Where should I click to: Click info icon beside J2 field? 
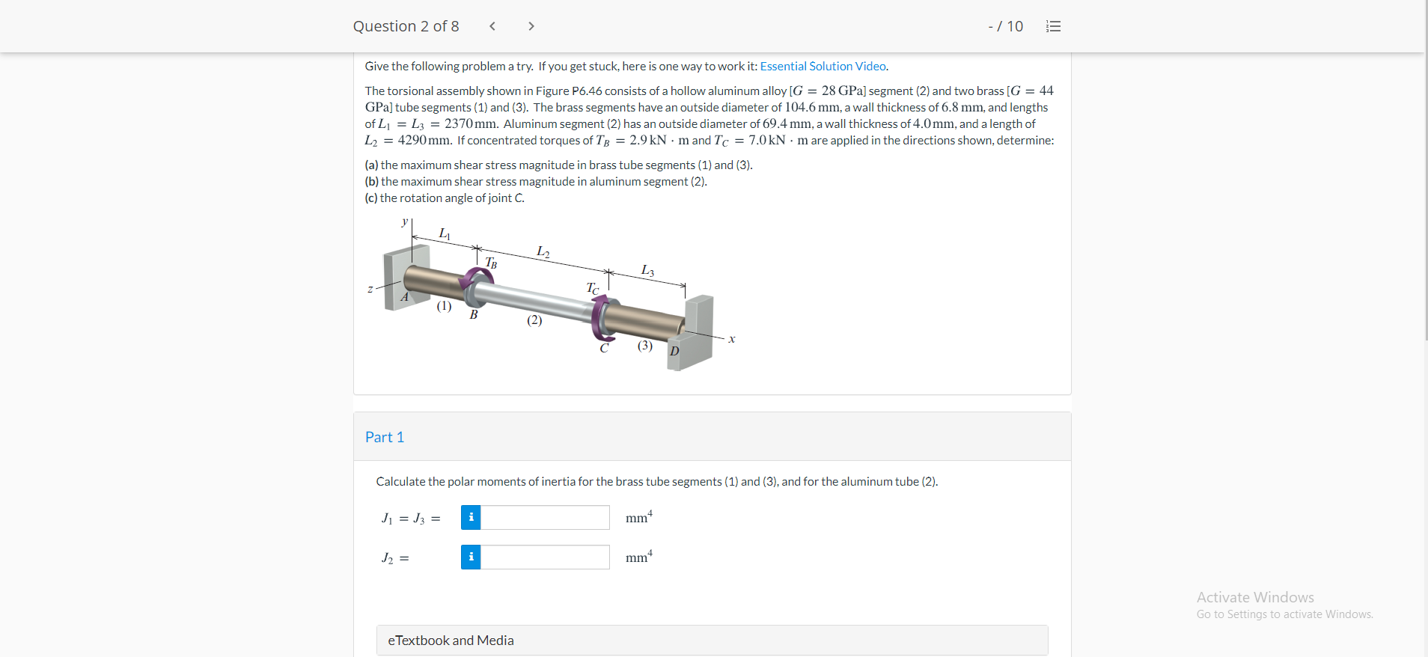tap(471, 557)
